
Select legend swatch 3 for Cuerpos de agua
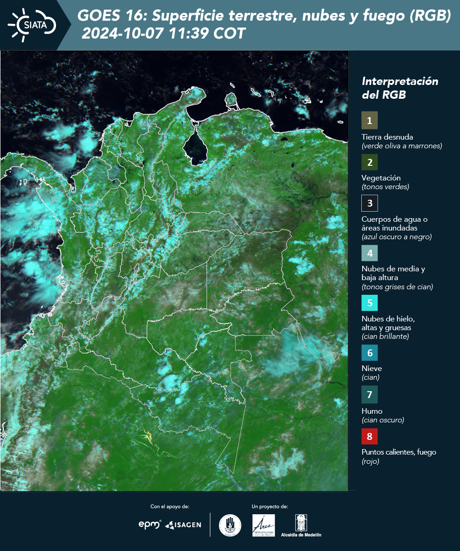370,202
